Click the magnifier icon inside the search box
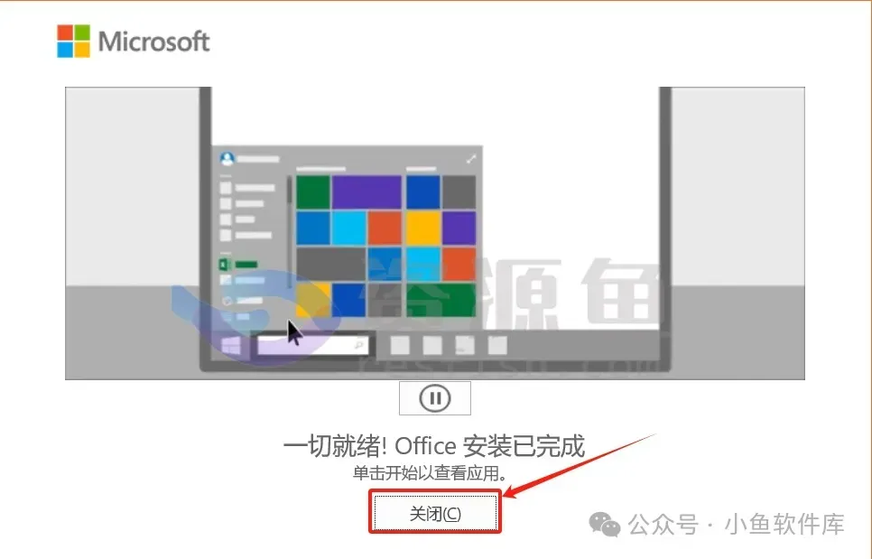 [358, 346]
